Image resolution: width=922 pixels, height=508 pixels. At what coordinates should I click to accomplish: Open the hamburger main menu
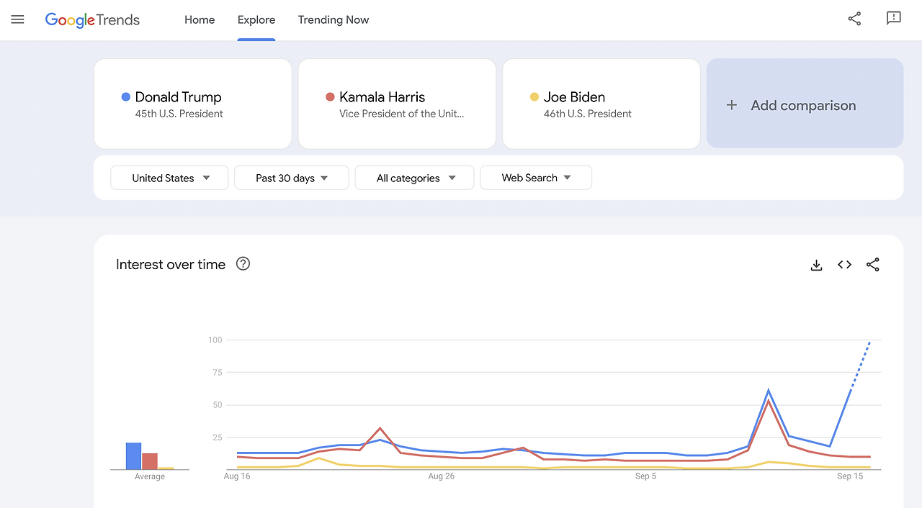(x=18, y=19)
